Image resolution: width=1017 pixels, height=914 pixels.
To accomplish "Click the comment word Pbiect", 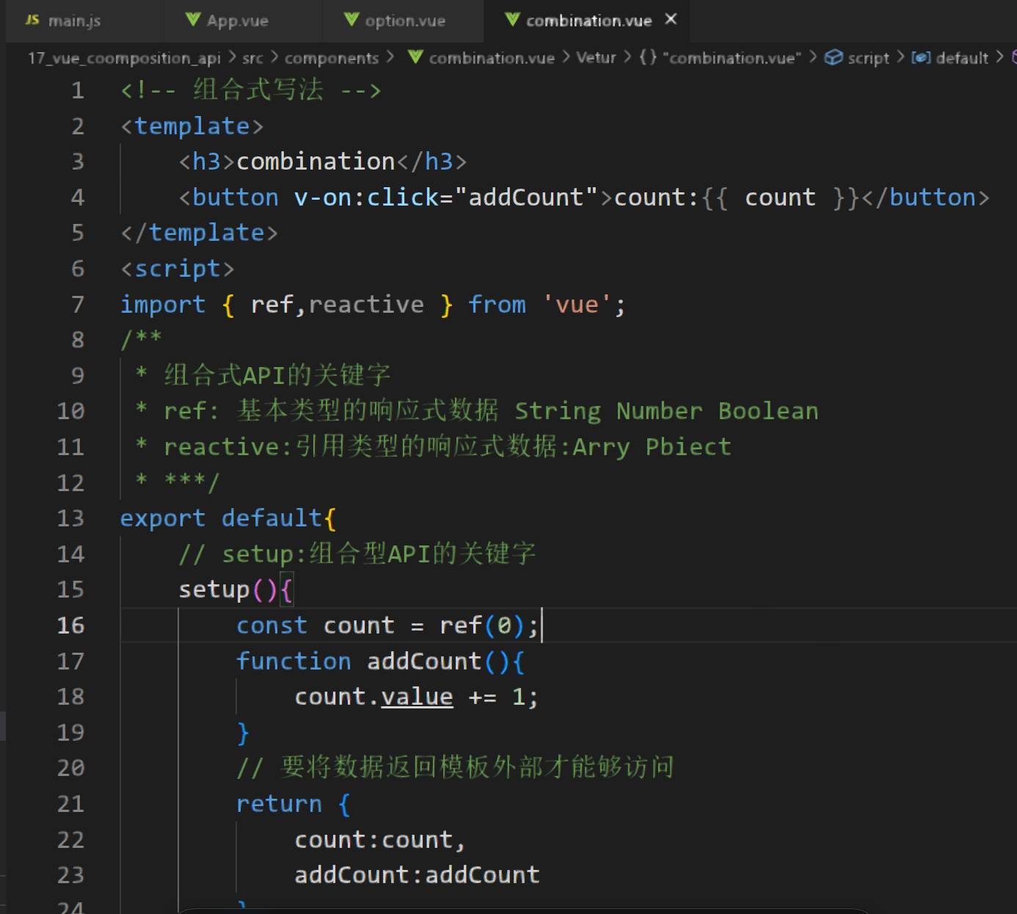I will pyautogui.click(x=688, y=446).
